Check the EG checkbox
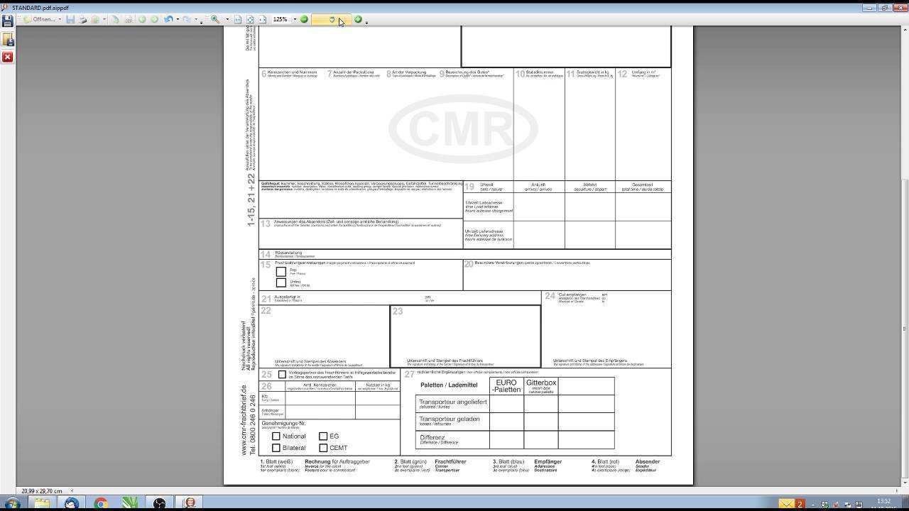Viewport: 909px width, 511px height. click(323, 436)
